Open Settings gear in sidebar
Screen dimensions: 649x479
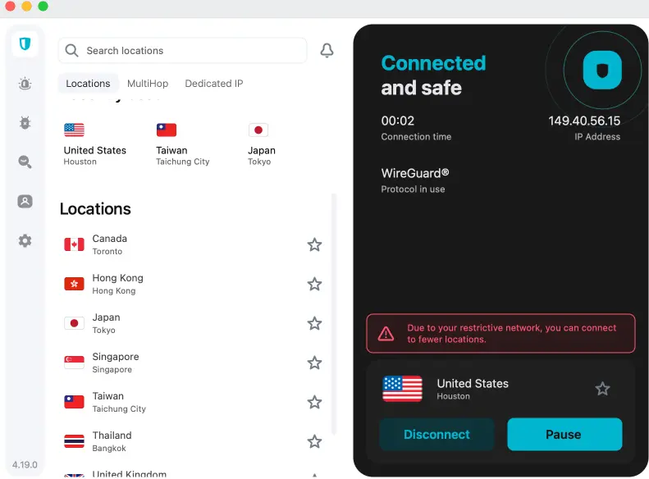(25, 241)
